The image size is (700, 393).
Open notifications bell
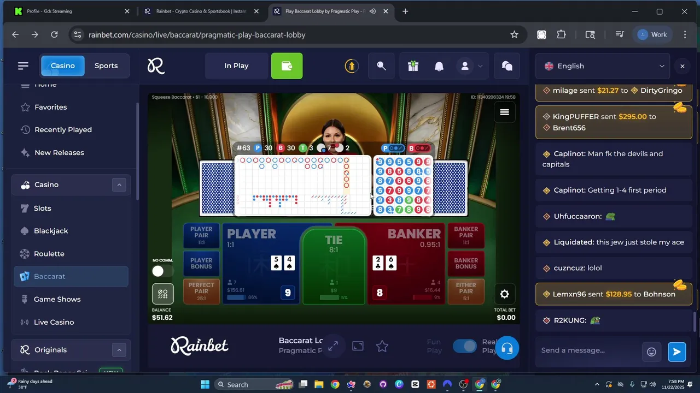[439, 66]
